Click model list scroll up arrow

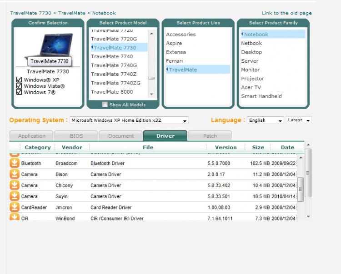click(x=151, y=34)
